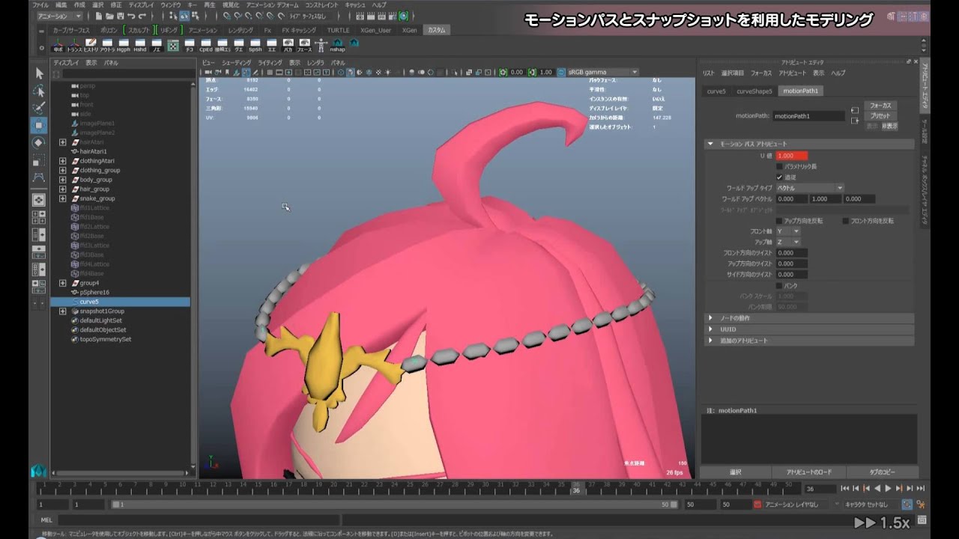The height and width of the screenshot is (539, 959).
Task: Enable the バンク (Bank) checkbox
Action: point(779,286)
